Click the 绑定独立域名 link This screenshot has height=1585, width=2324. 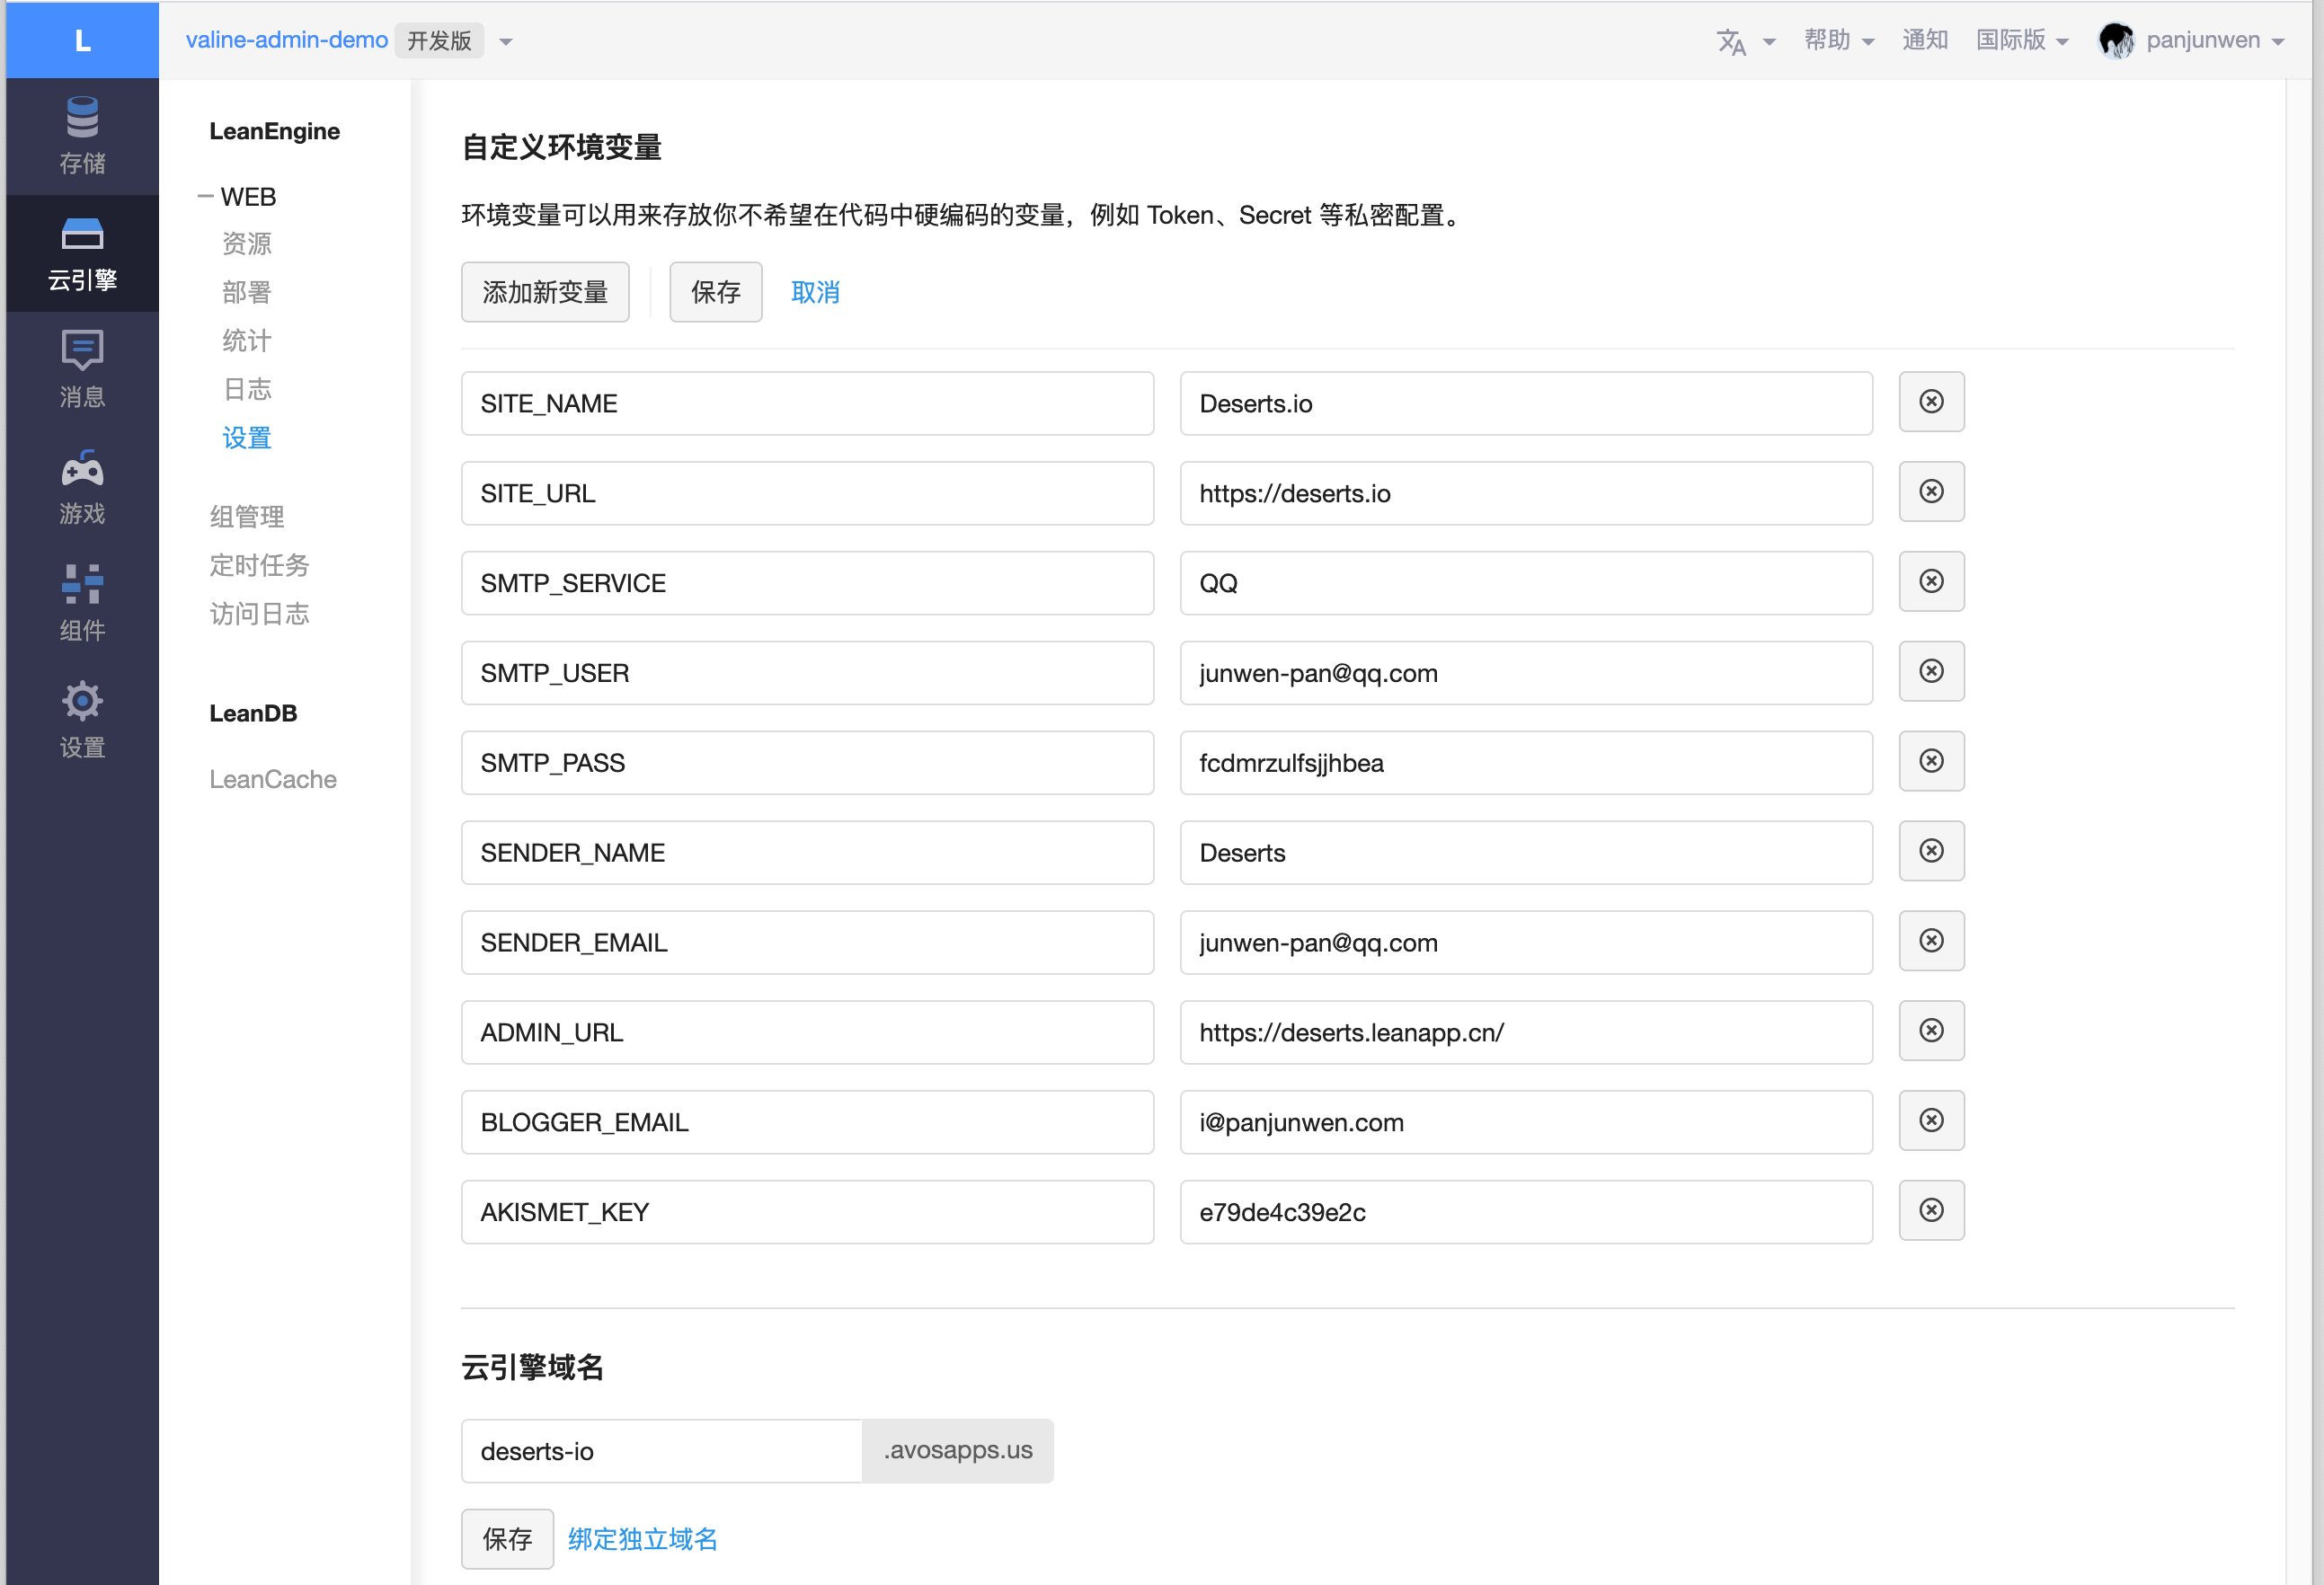coord(643,1538)
